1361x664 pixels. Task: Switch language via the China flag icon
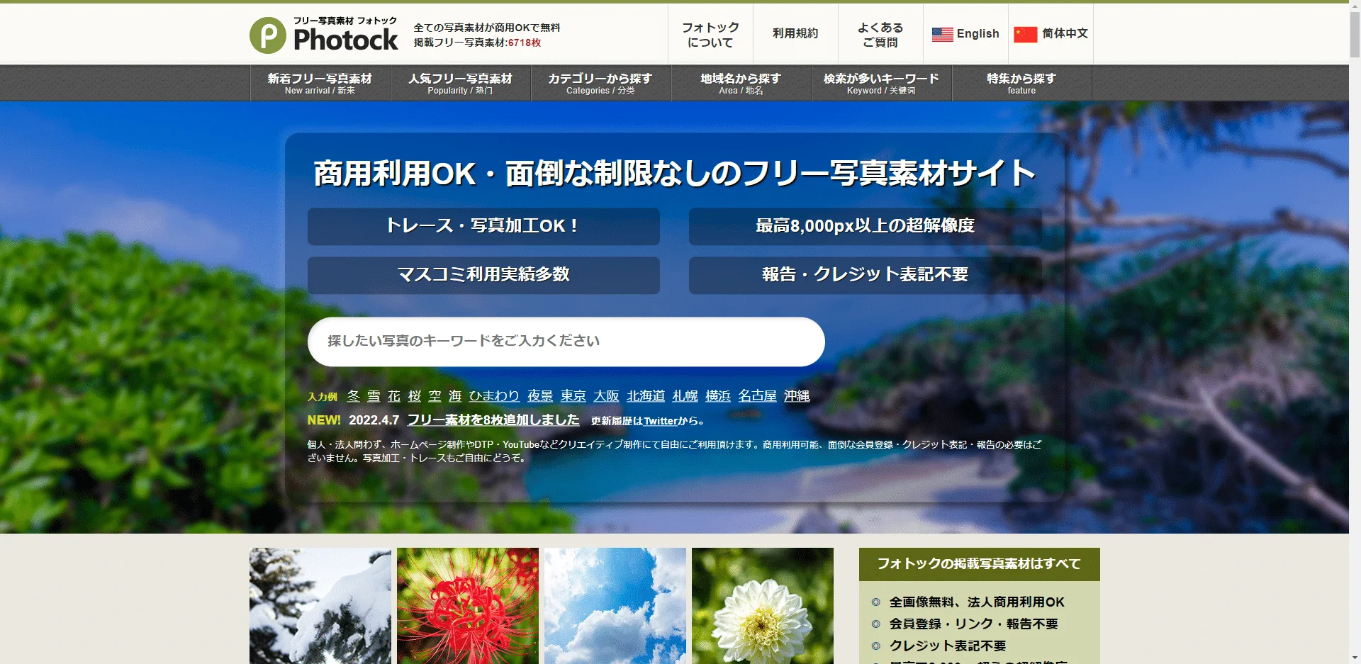(1025, 34)
